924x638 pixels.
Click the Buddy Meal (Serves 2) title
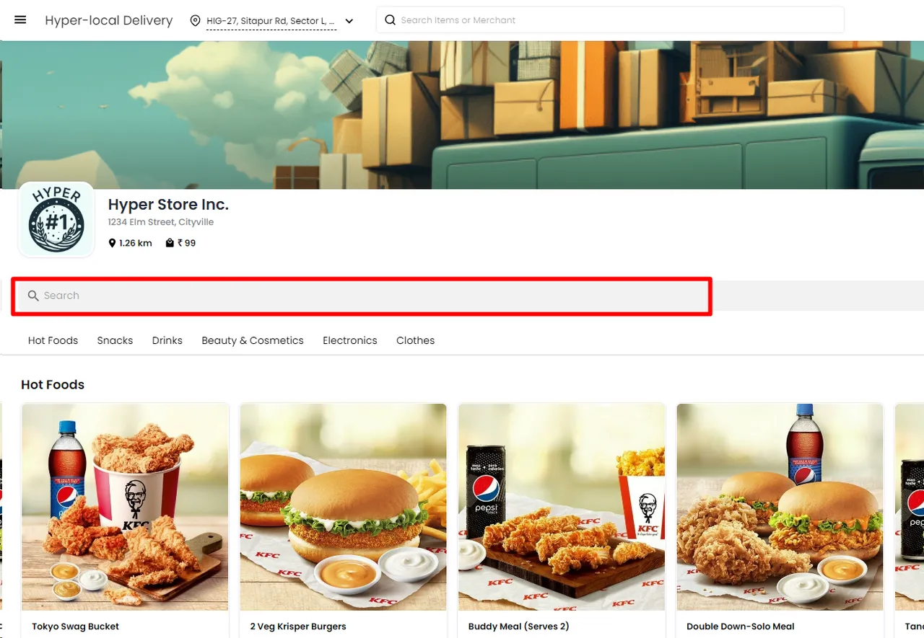tap(518, 626)
